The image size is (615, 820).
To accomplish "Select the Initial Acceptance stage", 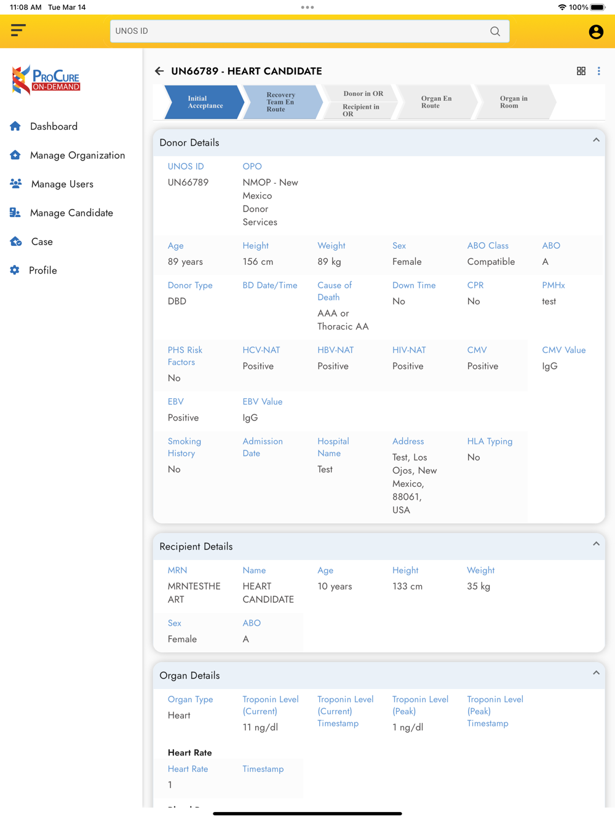I will tap(205, 102).
